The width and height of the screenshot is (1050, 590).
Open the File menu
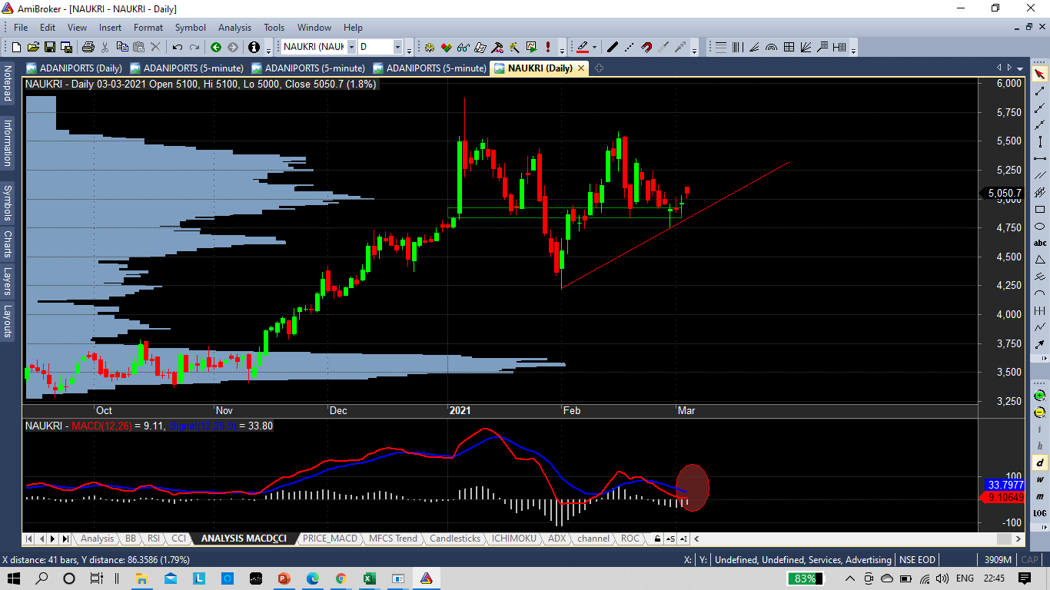[21, 28]
